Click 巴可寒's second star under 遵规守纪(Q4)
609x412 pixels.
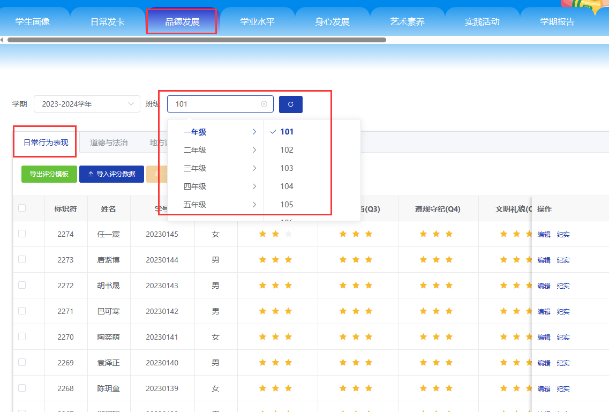point(436,311)
